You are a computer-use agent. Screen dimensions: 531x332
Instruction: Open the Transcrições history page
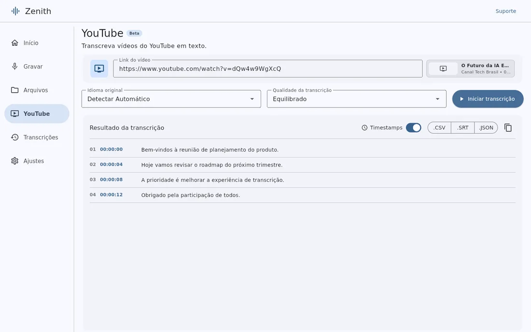(x=37, y=137)
